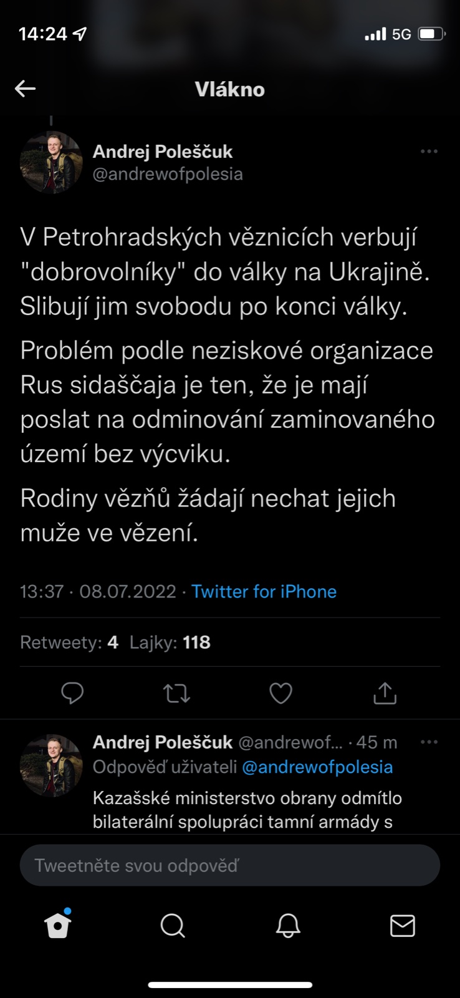Screen dimensions: 460x998
Task: Open the "Twitter for iPhone" link
Action: [x=264, y=591]
